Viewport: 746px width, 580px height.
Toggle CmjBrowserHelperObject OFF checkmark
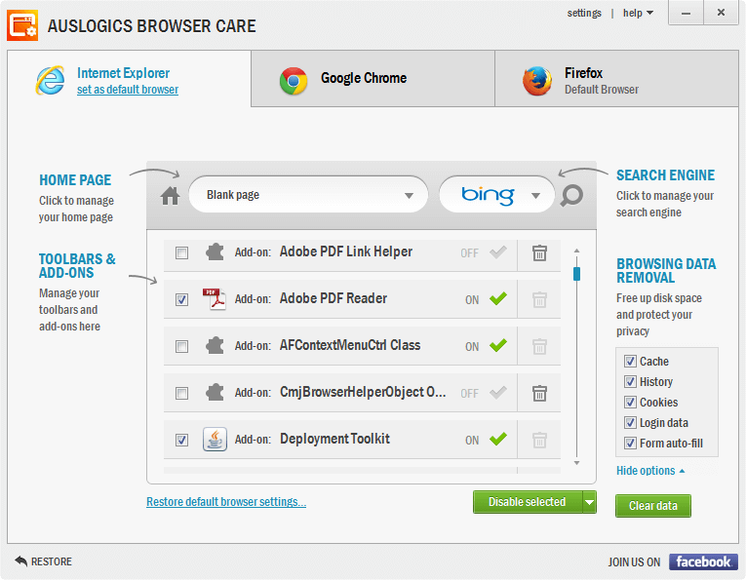[x=498, y=392]
